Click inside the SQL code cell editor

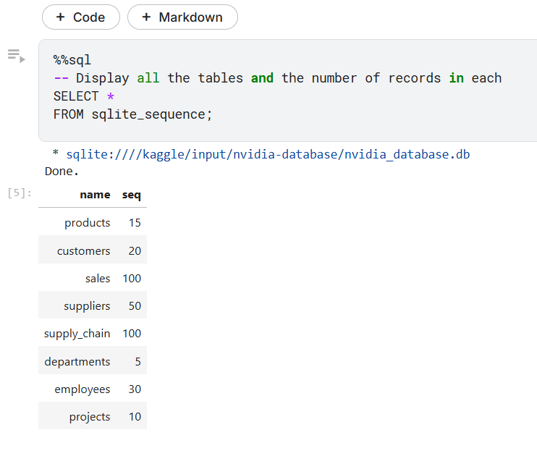(x=288, y=90)
